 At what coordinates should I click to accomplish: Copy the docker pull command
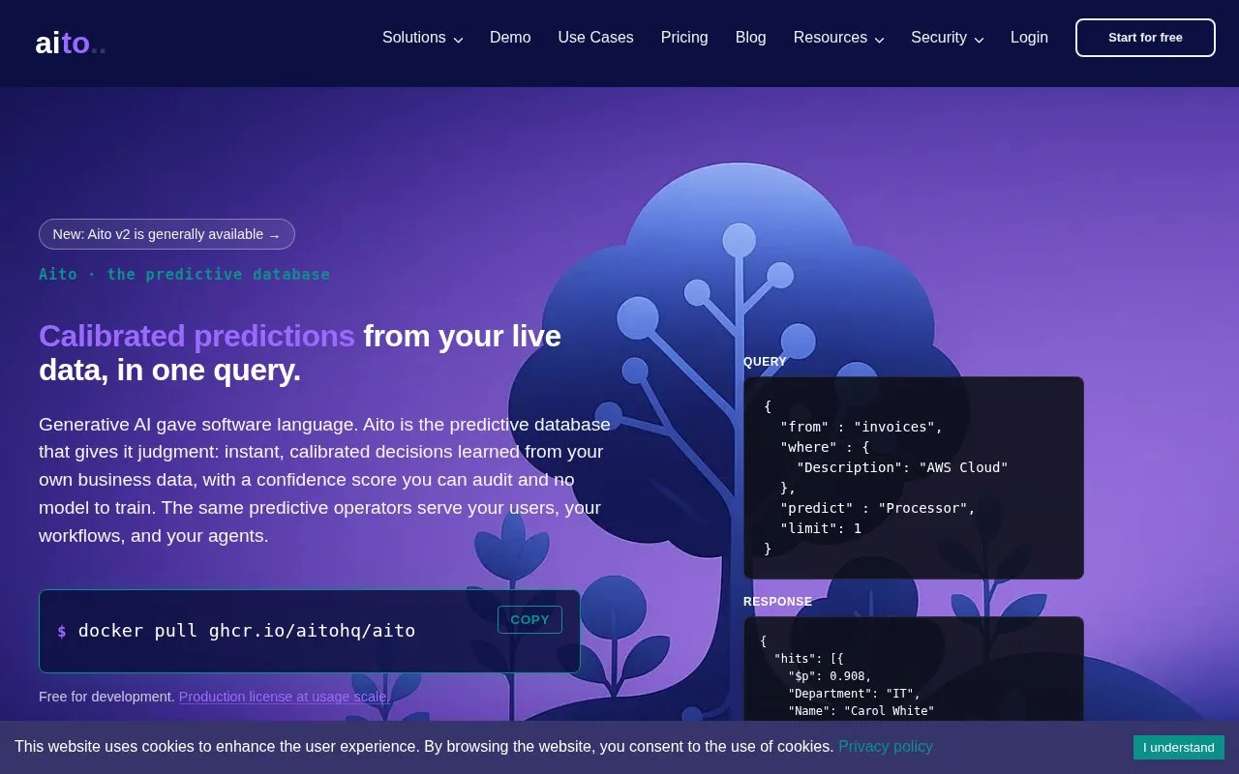529,620
